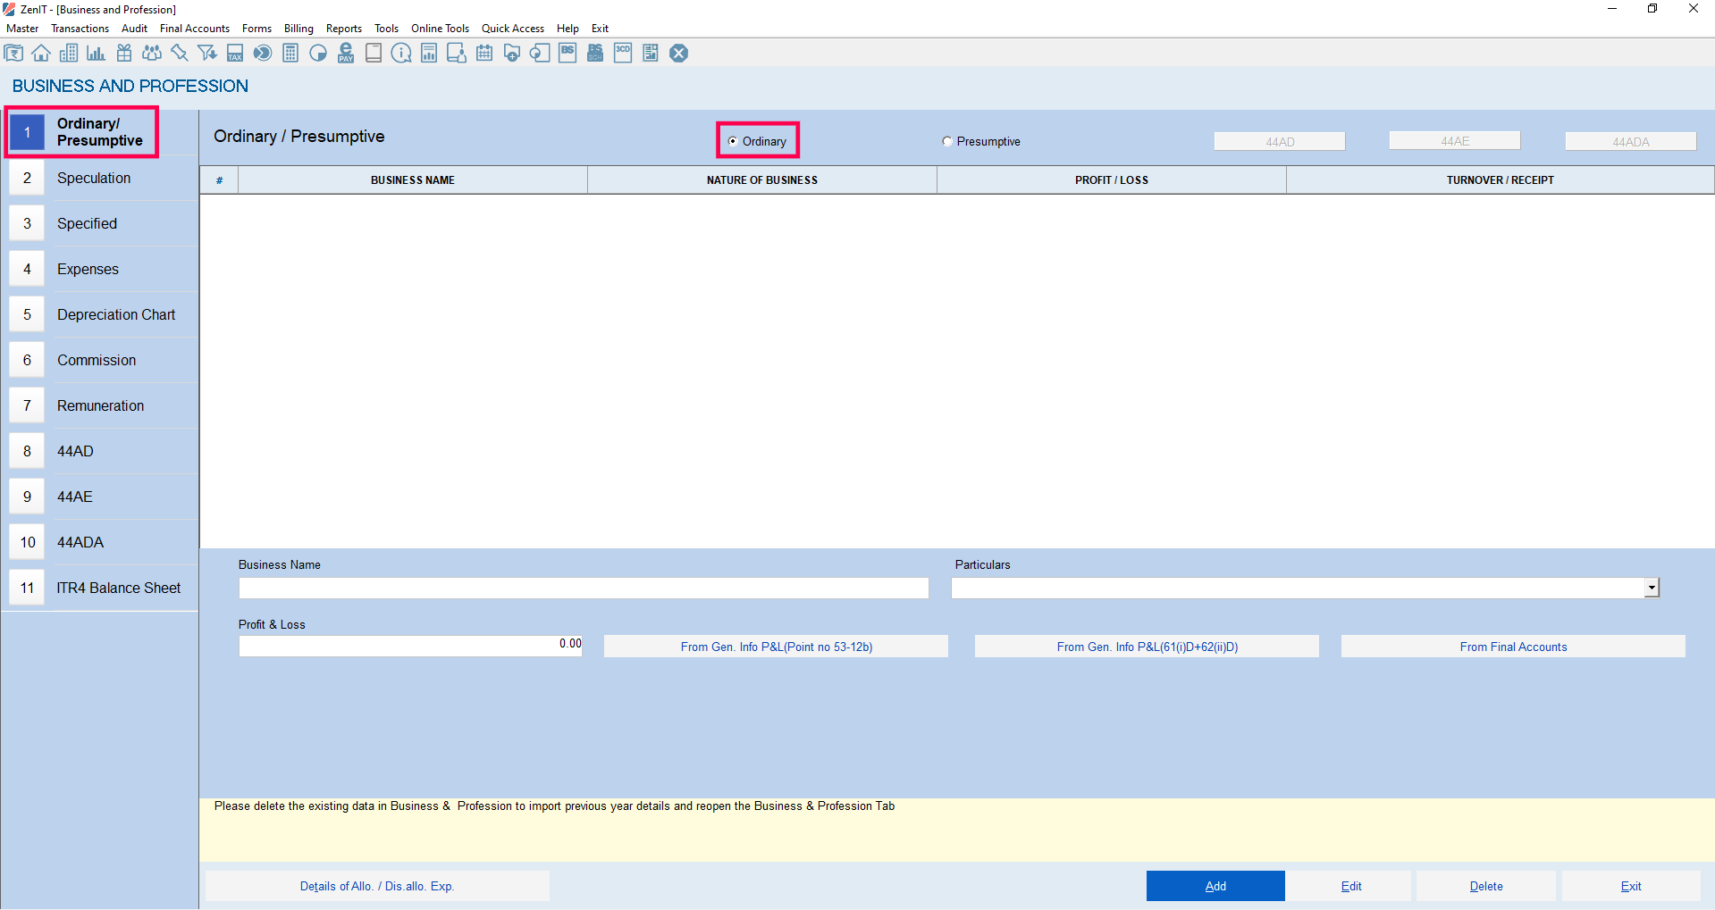Open sidebar item 9 44AE
This screenshot has width=1715, height=910.
[103, 497]
